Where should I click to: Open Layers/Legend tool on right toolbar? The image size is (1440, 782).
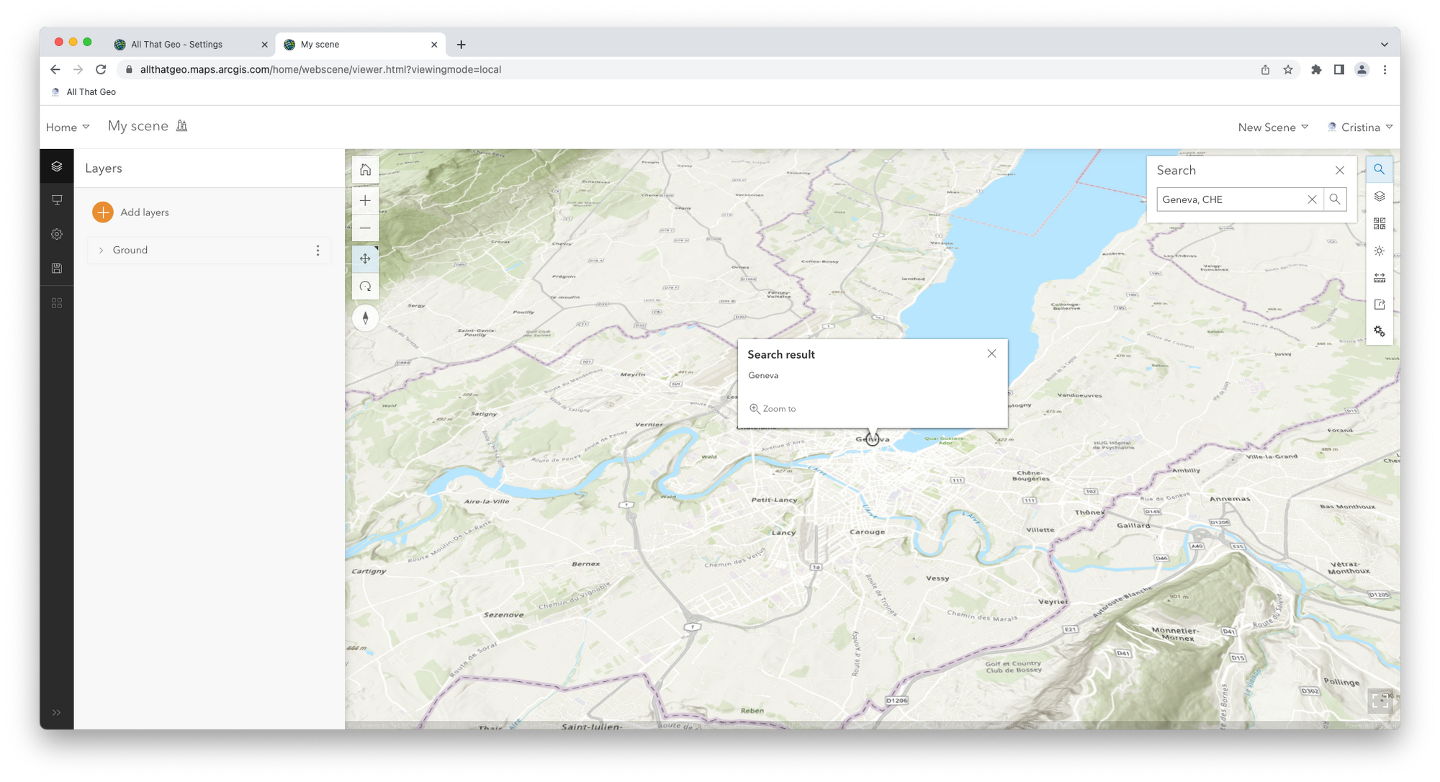pyautogui.click(x=1379, y=197)
